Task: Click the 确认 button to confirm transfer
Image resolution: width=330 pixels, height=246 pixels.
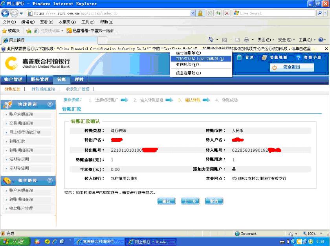Action: click(166, 201)
